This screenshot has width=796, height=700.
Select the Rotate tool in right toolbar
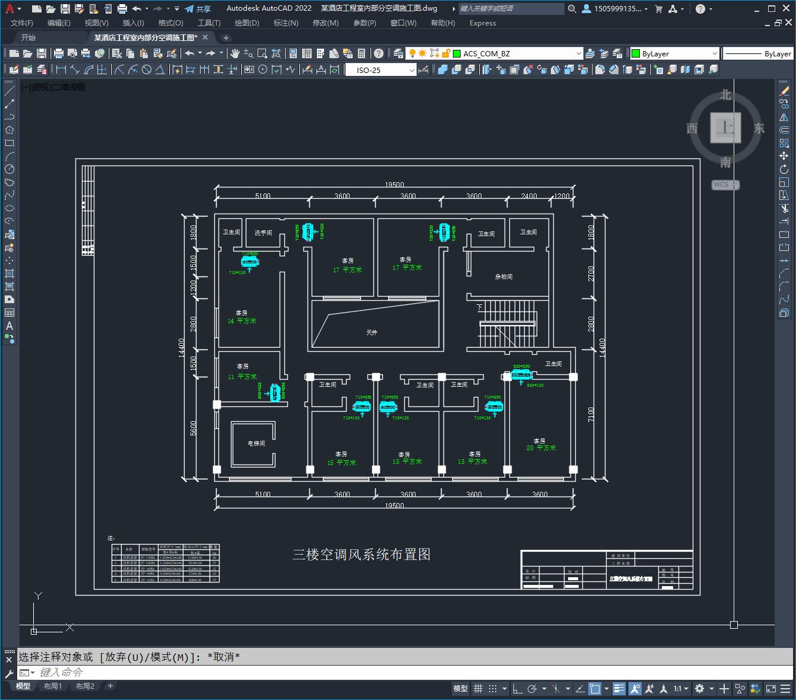(x=784, y=169)
